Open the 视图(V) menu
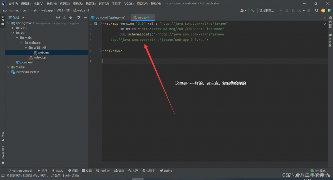Image resolution: width=333 pixels, height=180 pixels. pyautogui.click(x=38, y=4)
